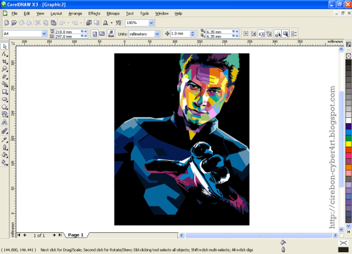Expand the Redo history dropdown arrow
The width and height of the screenshot is (352, 254).
point(81,23)
